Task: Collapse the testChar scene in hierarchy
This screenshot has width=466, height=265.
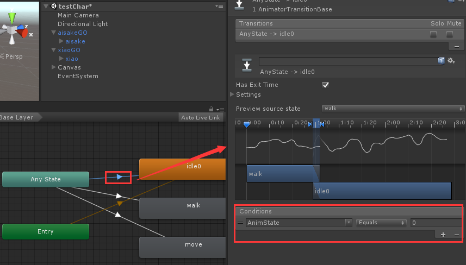Action: pyautogui.click(x=46, y=6)
